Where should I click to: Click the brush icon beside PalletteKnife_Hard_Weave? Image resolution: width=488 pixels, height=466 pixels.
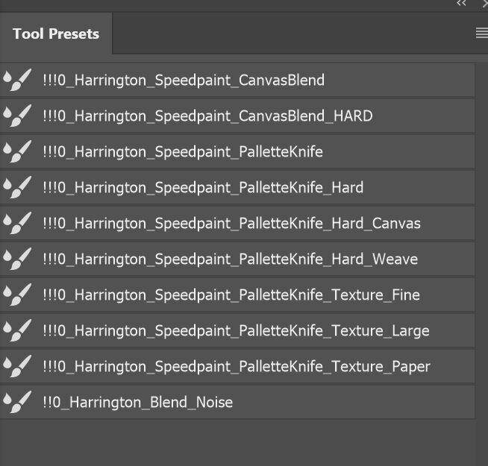pos(17,259)
